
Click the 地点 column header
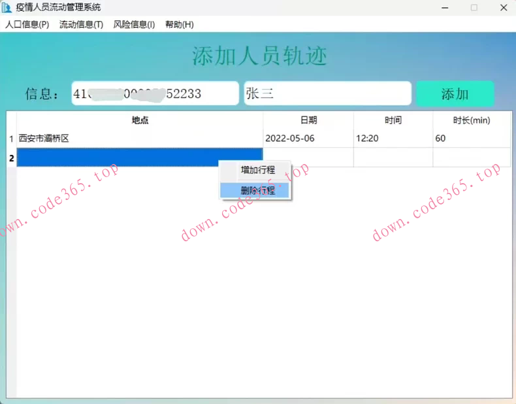point(140,120)
